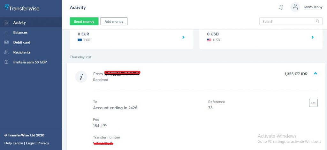Viewport: 327px width, 150px height.
Task: Open the USD balance chevron
Action: (313, 37)
